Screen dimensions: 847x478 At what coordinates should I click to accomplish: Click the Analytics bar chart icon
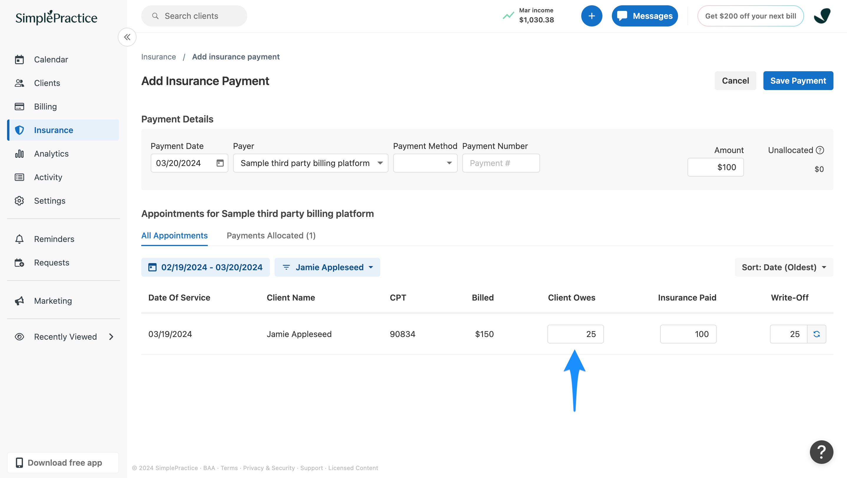[19, 154]
